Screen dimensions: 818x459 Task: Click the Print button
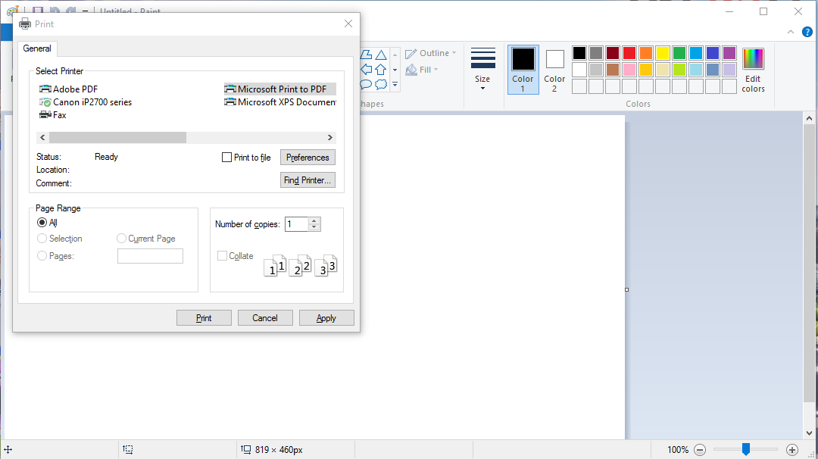click(204, 317)
